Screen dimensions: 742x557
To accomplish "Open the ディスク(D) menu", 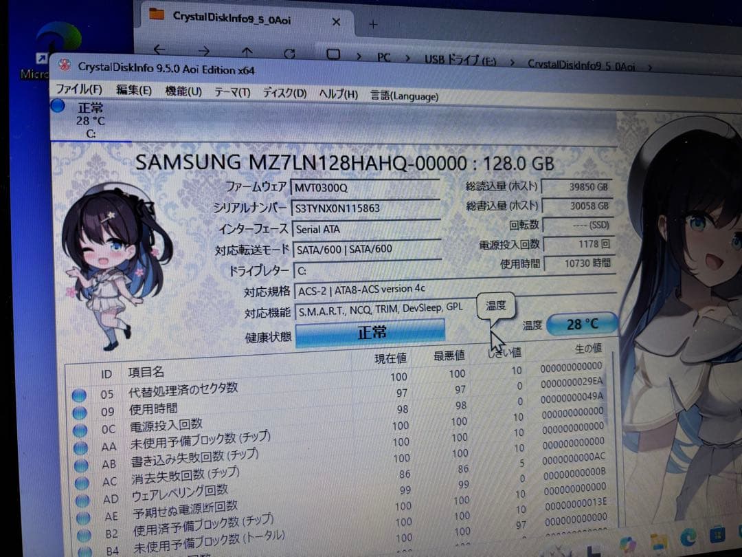I will [284, 93].
